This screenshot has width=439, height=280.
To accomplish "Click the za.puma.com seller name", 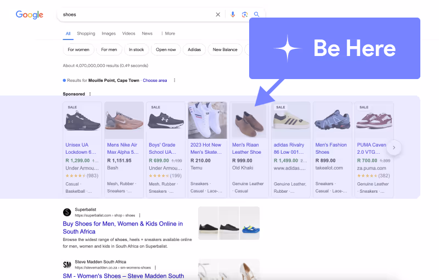I will point(372,169).
